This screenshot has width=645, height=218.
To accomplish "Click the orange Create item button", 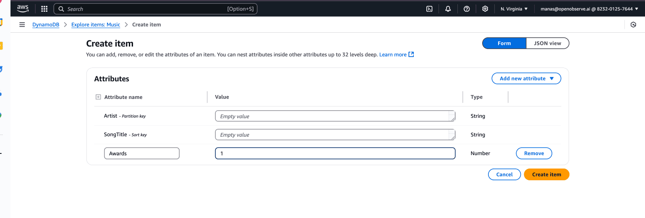I will coord(546,174).
